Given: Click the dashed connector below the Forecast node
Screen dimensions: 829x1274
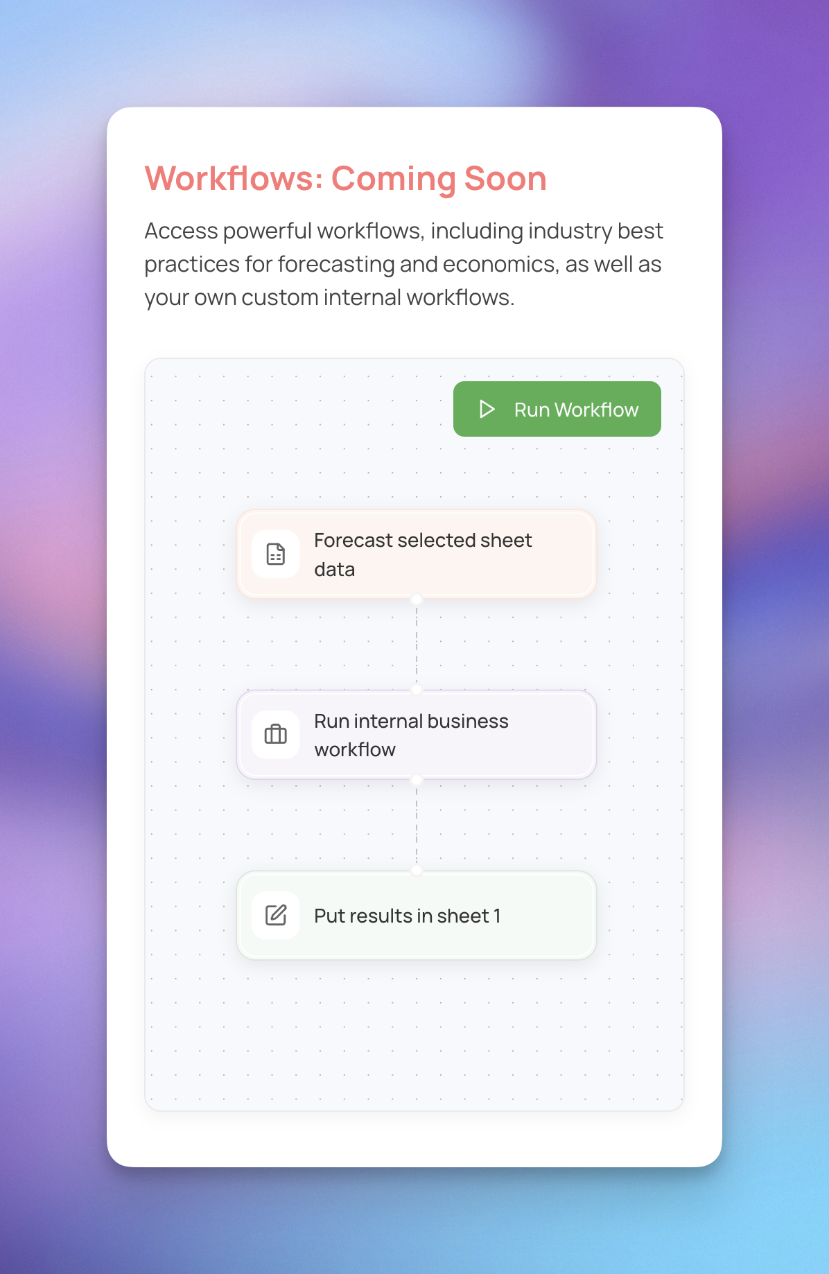Looking at the screenshot, I should 417,644.
